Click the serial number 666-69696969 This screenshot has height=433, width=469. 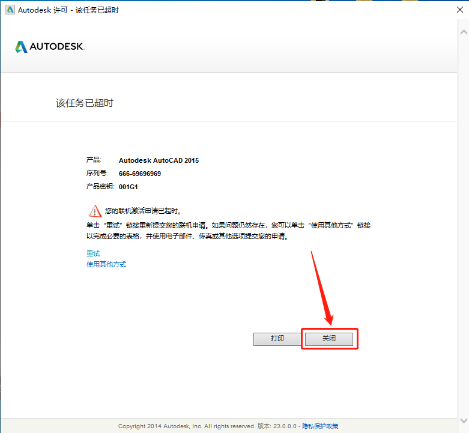pos(140,174)
